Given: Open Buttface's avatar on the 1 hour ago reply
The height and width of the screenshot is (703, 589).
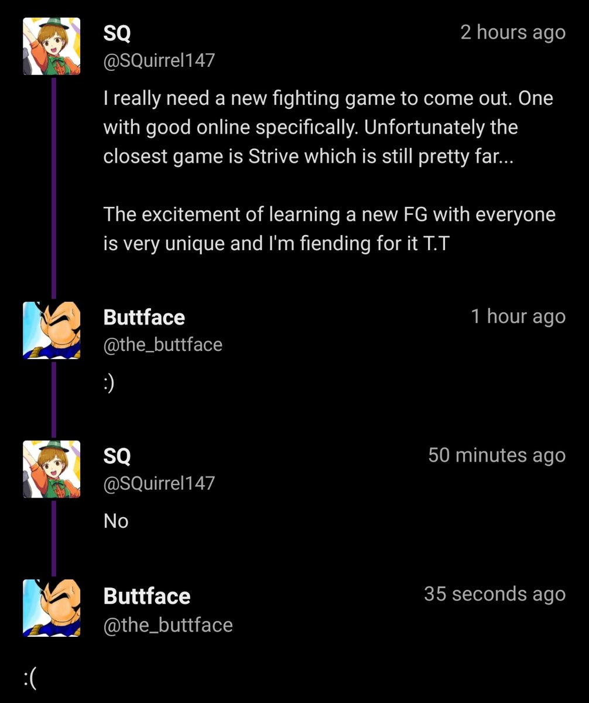Looking at the screenshot, I should [x=51, y=330].
